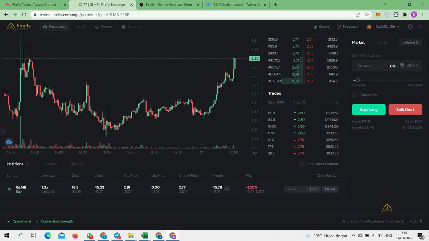Viewport: 429px width, 241px height.
Task: Open Chrome profile avatar D
Action: click(414, 15)
